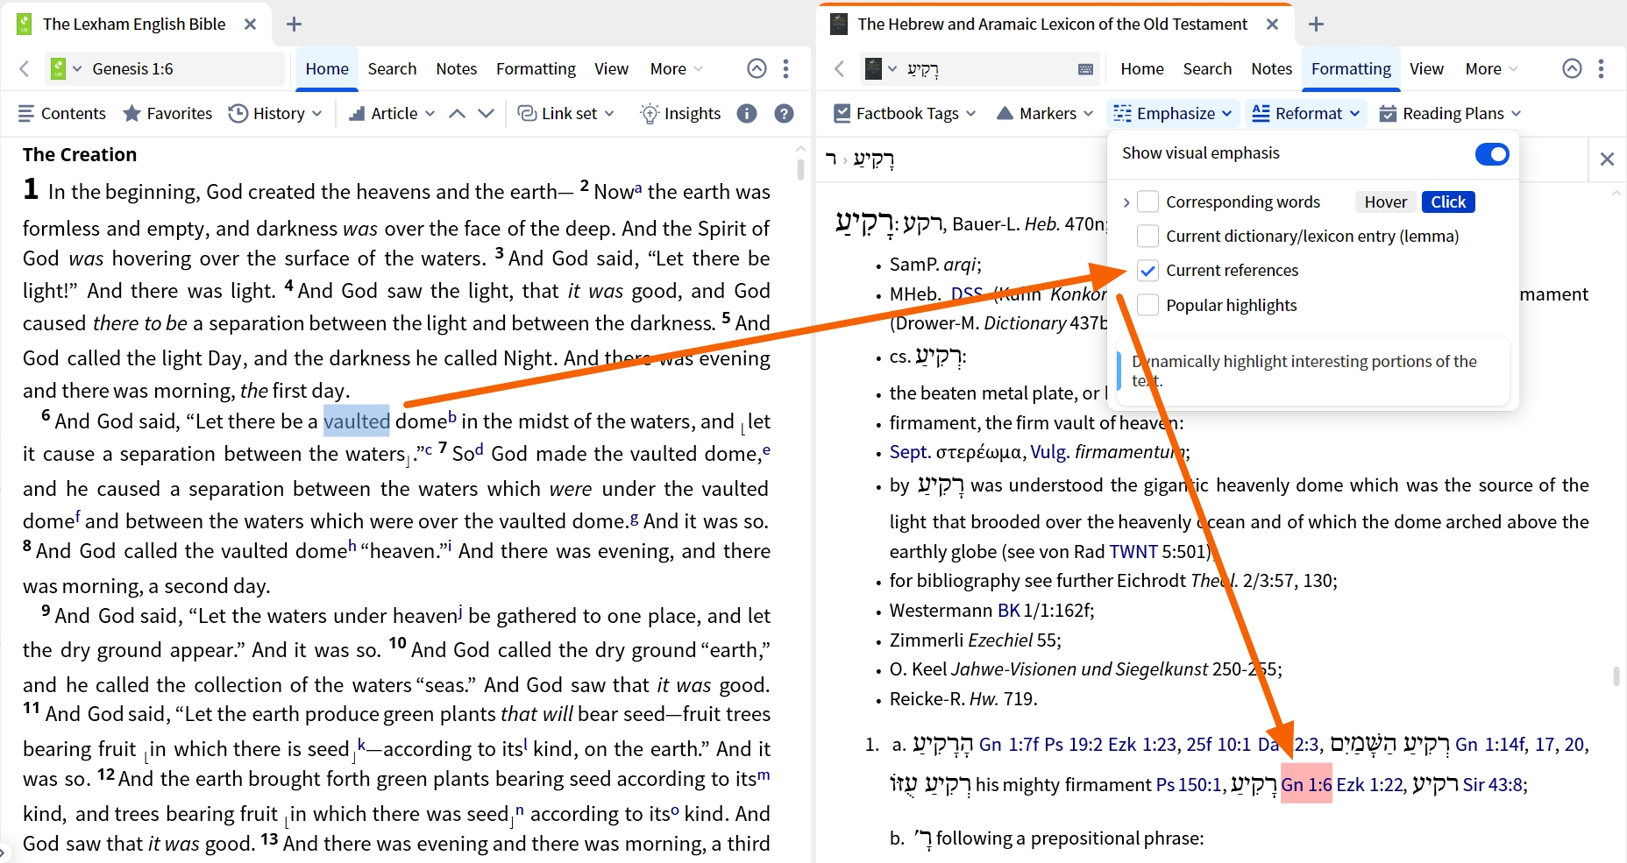This screenshot has width=1627, height=863.
Task: Open Search tab in lexicon panel
Action: [x=1207, y=68]
